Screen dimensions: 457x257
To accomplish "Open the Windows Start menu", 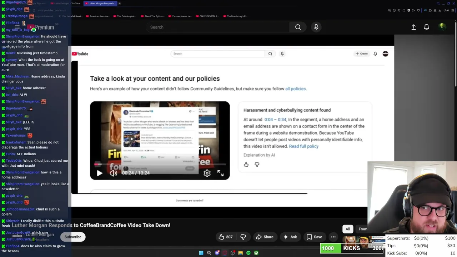I will 201,253.
